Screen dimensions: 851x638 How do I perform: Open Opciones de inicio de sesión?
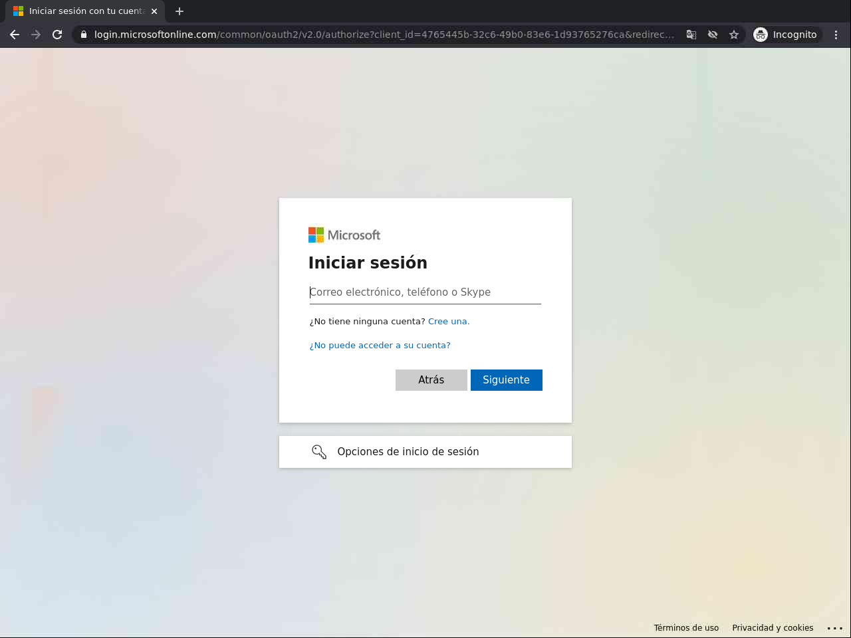tap(425, 452)
